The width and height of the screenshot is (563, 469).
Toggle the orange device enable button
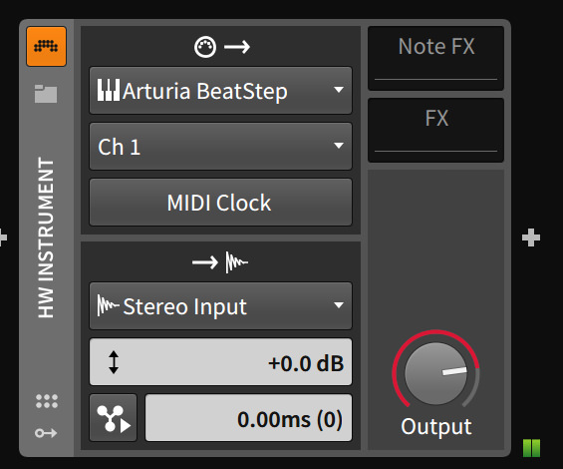[46, 46]
